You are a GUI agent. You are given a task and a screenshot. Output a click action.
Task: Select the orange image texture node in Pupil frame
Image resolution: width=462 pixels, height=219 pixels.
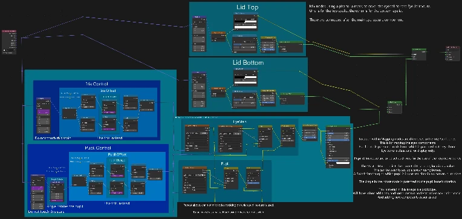(195, 180)
